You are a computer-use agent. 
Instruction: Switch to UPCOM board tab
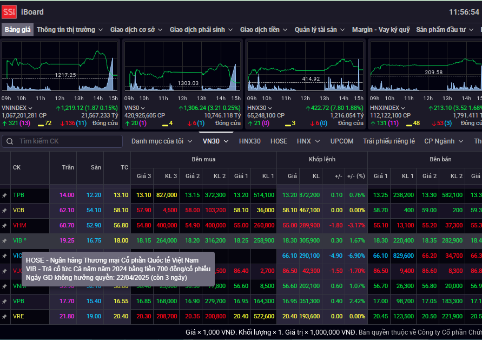pyautogui.click(x=342, y=141)
